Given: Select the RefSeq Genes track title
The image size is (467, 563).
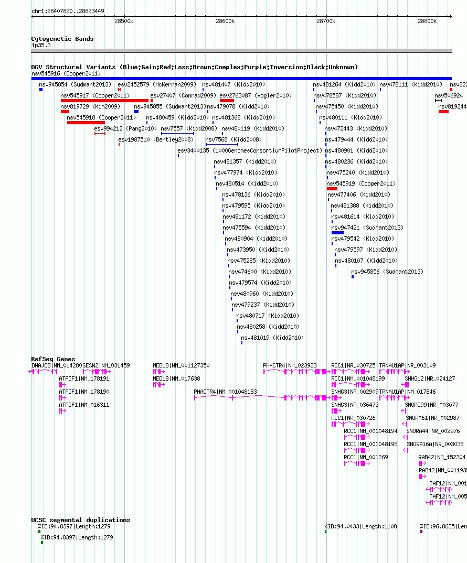Looking at the screenshot, I should pyautogui.click(x=53, y=359).
